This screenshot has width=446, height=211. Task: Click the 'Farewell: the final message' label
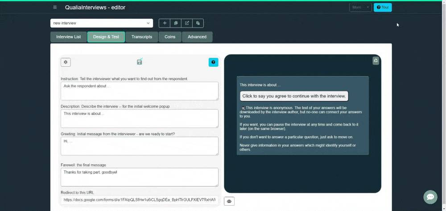point(83,165)
